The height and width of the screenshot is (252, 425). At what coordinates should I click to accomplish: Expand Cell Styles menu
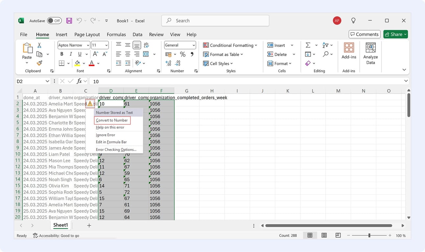(x=218, y=63)
